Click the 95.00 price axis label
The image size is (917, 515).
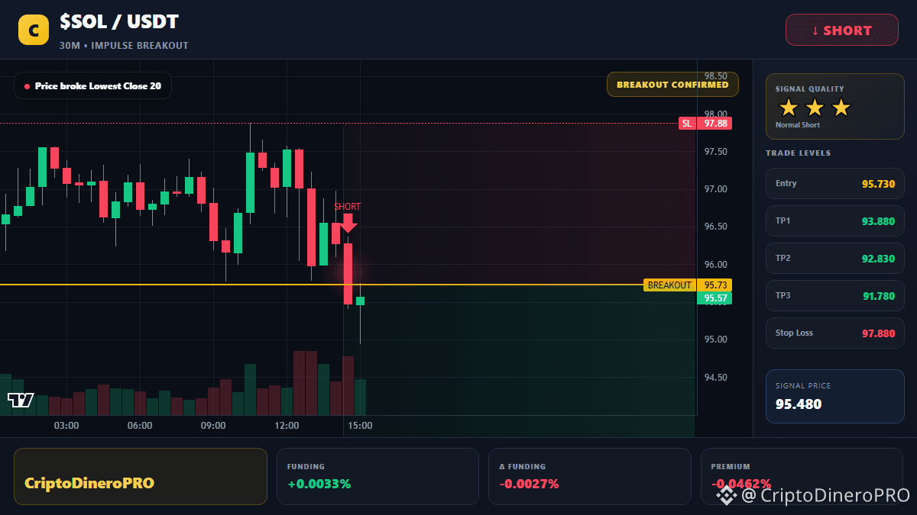(x=715, y=340)
